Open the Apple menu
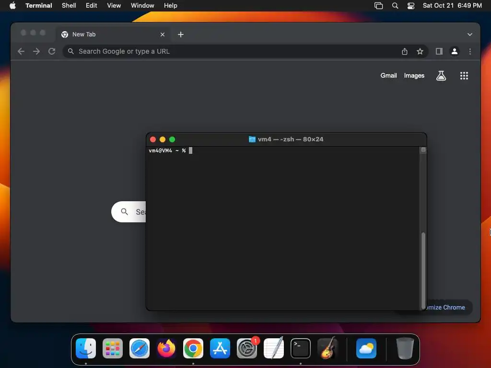 (12, 5)
